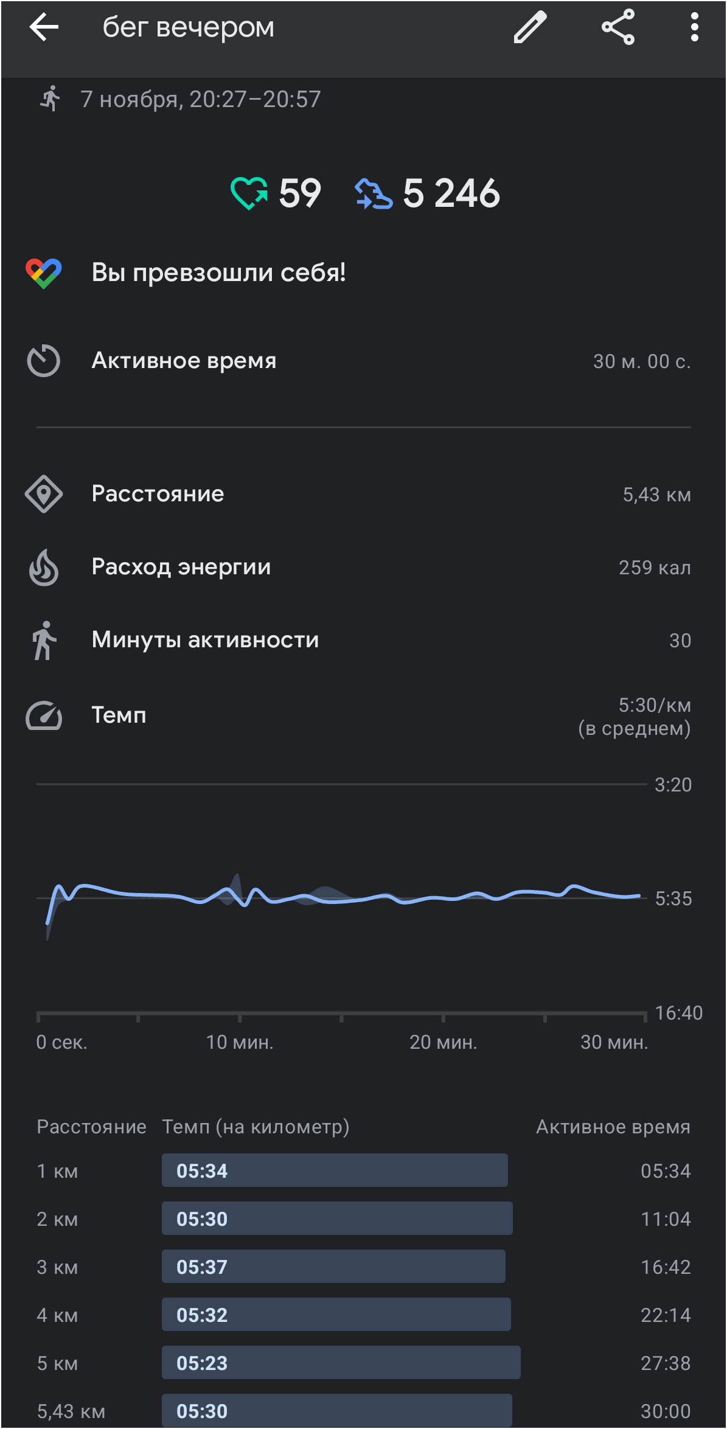Tap the Heart Points heart icon

(x=249, y=193)
